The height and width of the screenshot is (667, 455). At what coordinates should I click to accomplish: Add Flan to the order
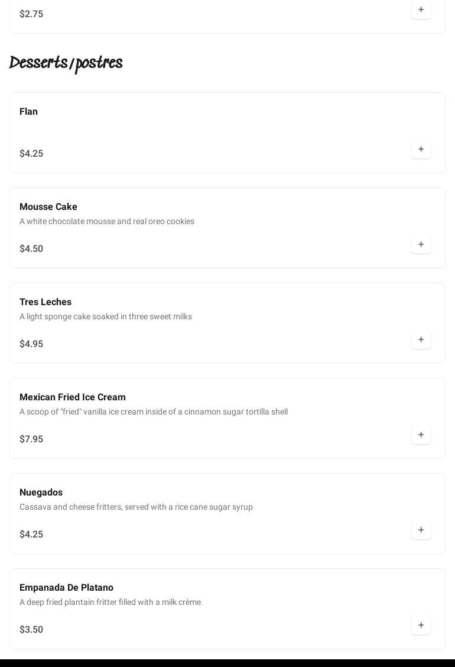click(x=421, y=150)
